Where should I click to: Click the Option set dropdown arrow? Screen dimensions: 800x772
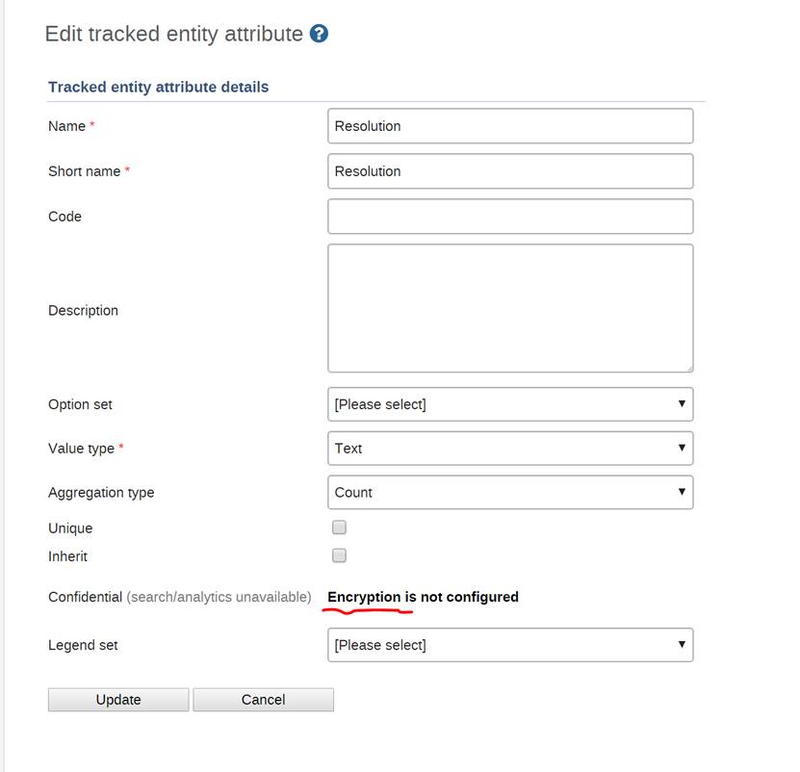[x=682, y=404]
